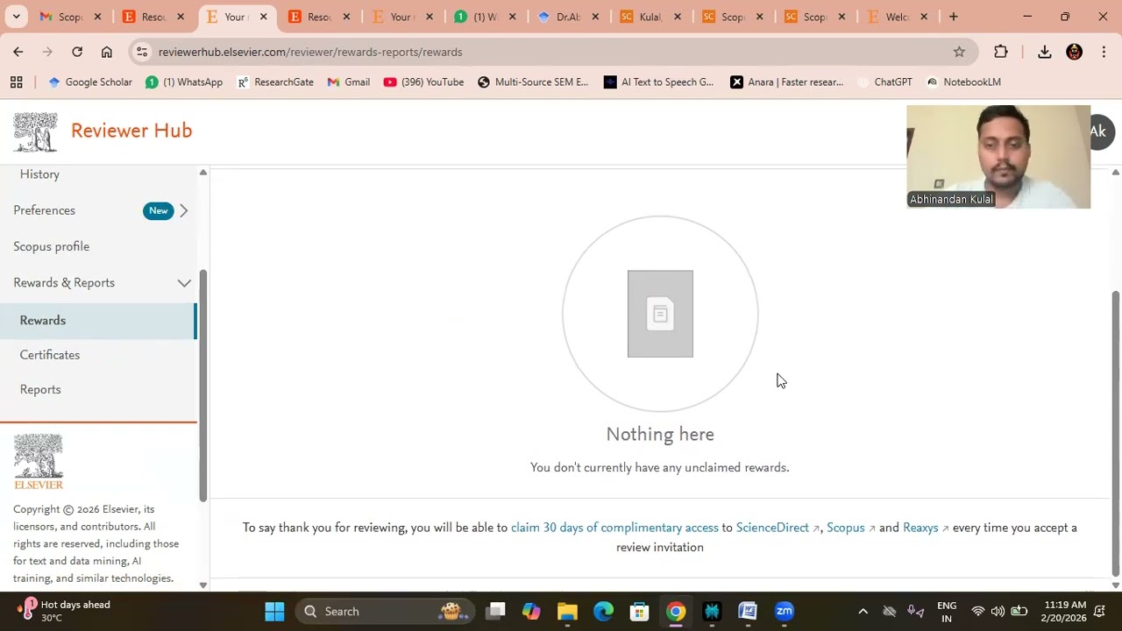Open the bookmarks apps grid icon
Viewport: 1122px width, 631px height.
tap(16, 82)
